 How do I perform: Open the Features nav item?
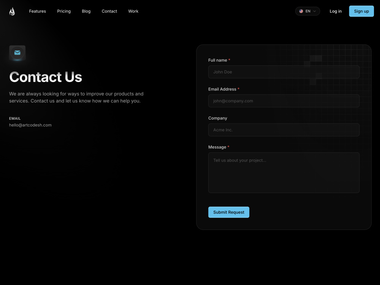tap(37, 11)
